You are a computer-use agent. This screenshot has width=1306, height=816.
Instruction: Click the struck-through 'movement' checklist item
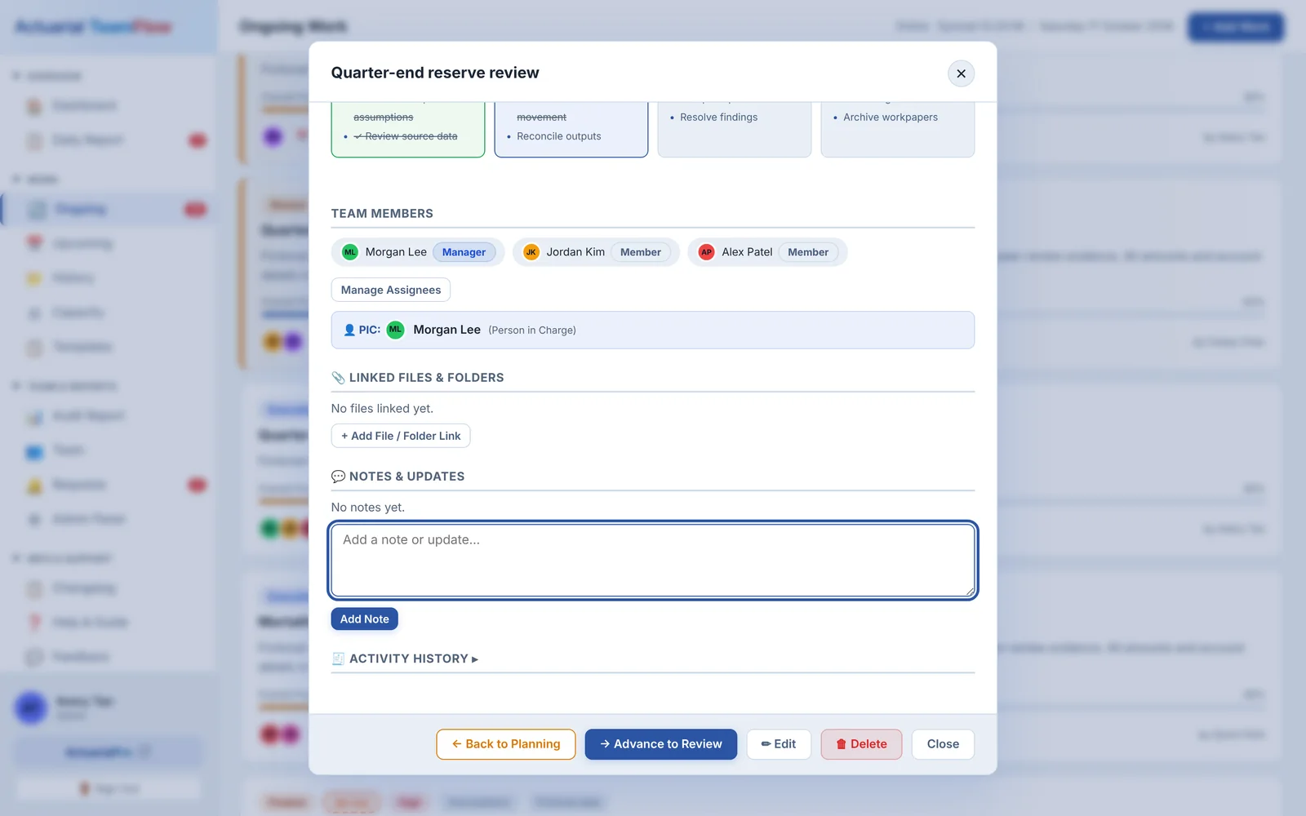[x=541, y=118]
